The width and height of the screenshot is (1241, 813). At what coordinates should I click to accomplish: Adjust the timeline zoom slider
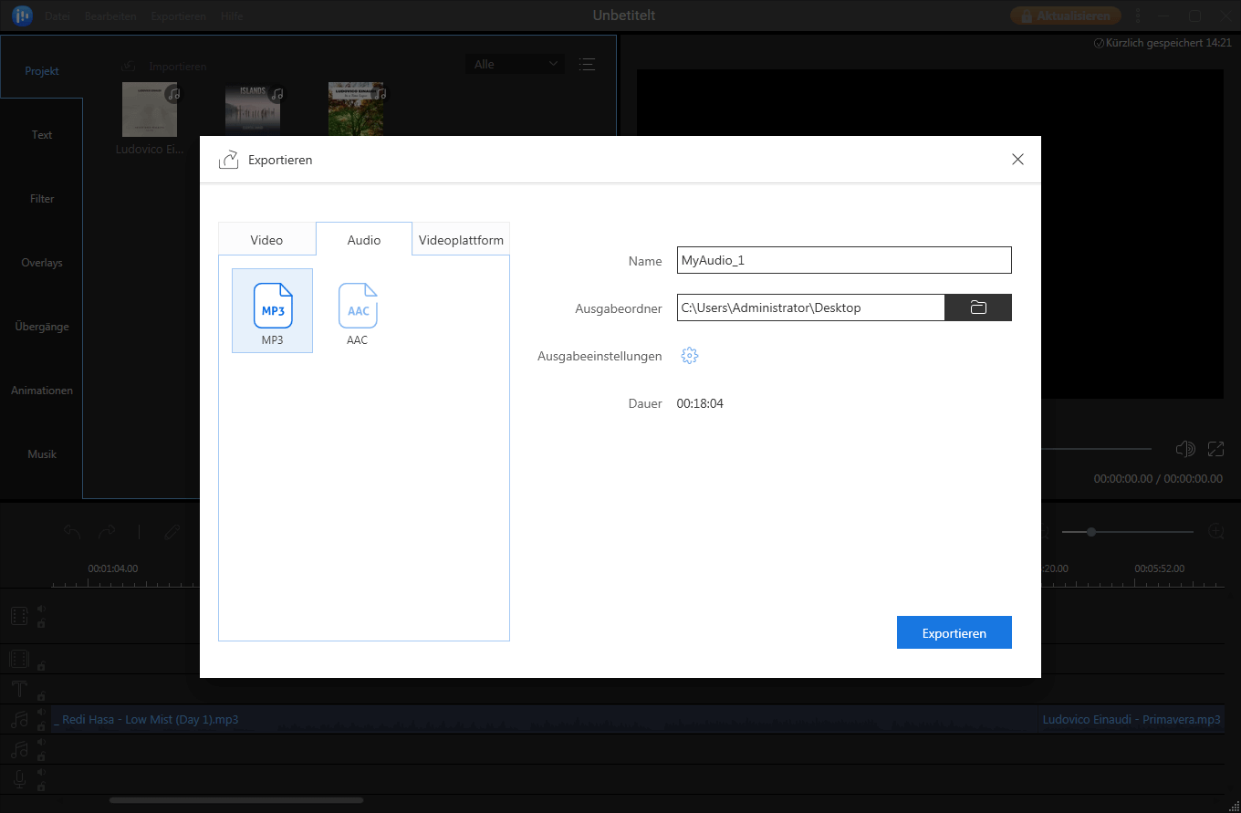click(x=1091, y=532)
